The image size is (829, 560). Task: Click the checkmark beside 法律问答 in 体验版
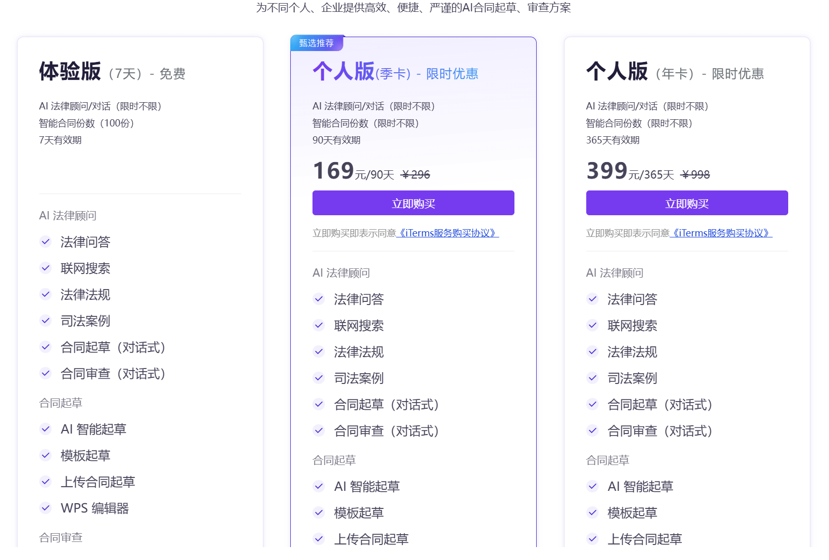click(x=45, y=242)
